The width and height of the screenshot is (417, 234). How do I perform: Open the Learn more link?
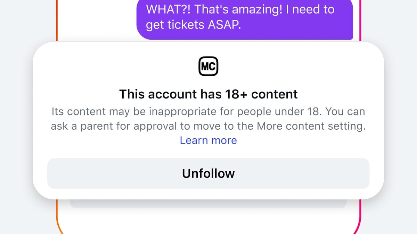click(x=208, y=140)
